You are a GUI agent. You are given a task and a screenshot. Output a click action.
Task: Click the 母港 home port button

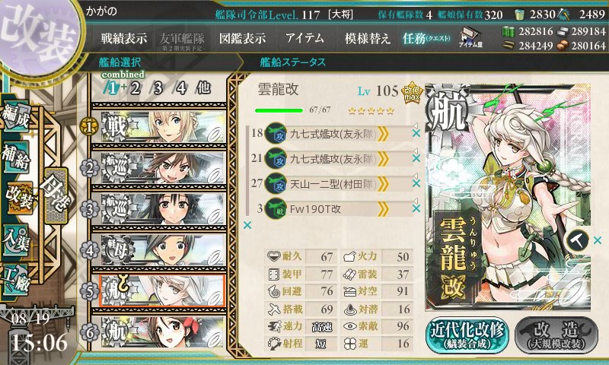pyautogui.click(x=56, y=195)
